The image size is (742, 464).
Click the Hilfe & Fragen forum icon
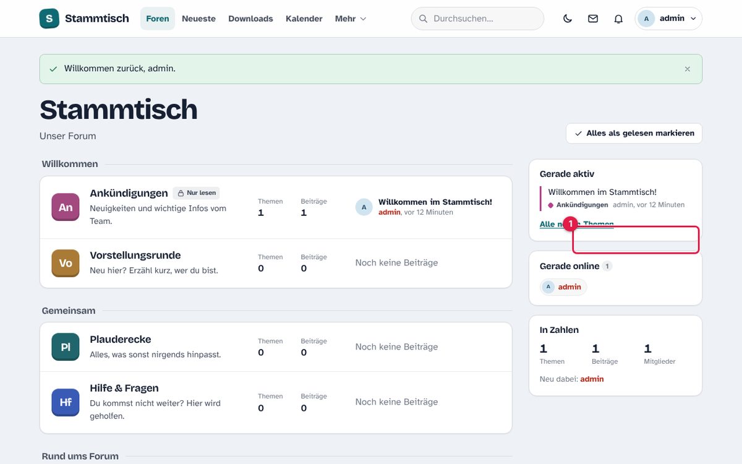pos(66,402)
